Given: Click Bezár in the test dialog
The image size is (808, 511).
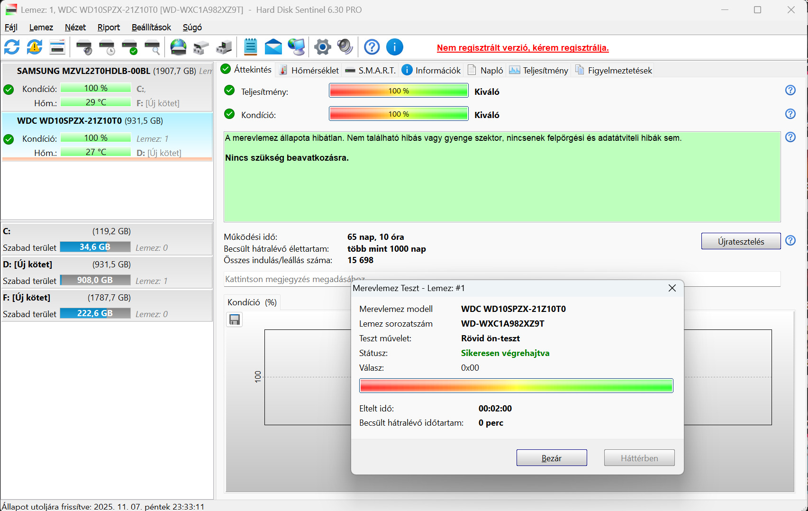Looking at the screenshot, I should click(x=552, y=458).
